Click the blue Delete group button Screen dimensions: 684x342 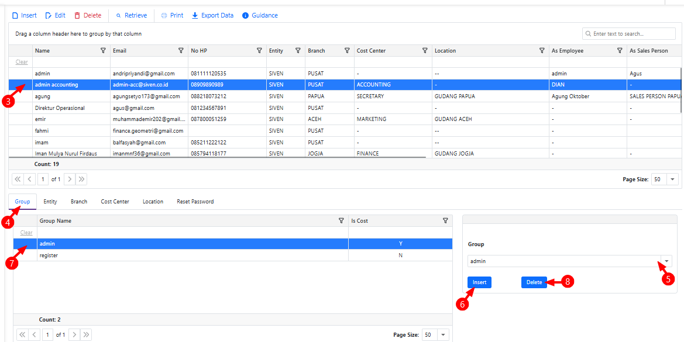point(534,282)
